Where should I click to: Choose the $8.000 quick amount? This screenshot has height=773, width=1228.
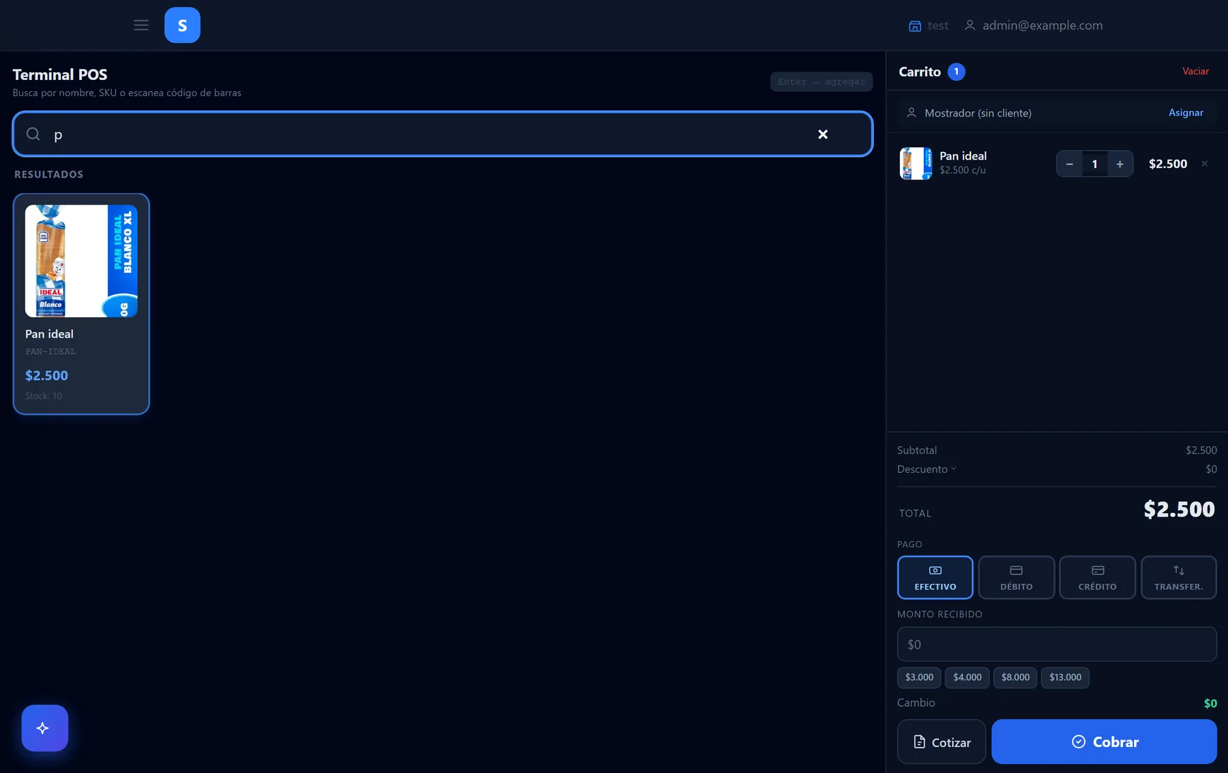(x=1015, y=677)
